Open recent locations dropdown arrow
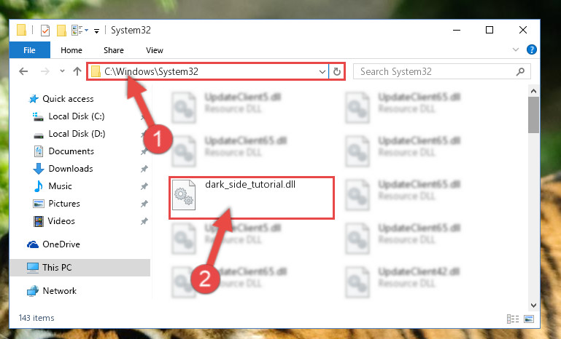Screen dimensions: 561x339 pyautogui.click(x=62, y=71)
